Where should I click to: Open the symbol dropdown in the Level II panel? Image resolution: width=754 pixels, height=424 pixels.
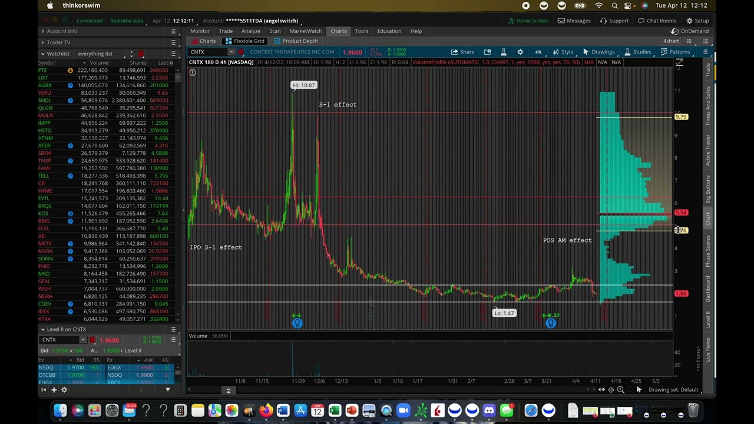[83, 340]
